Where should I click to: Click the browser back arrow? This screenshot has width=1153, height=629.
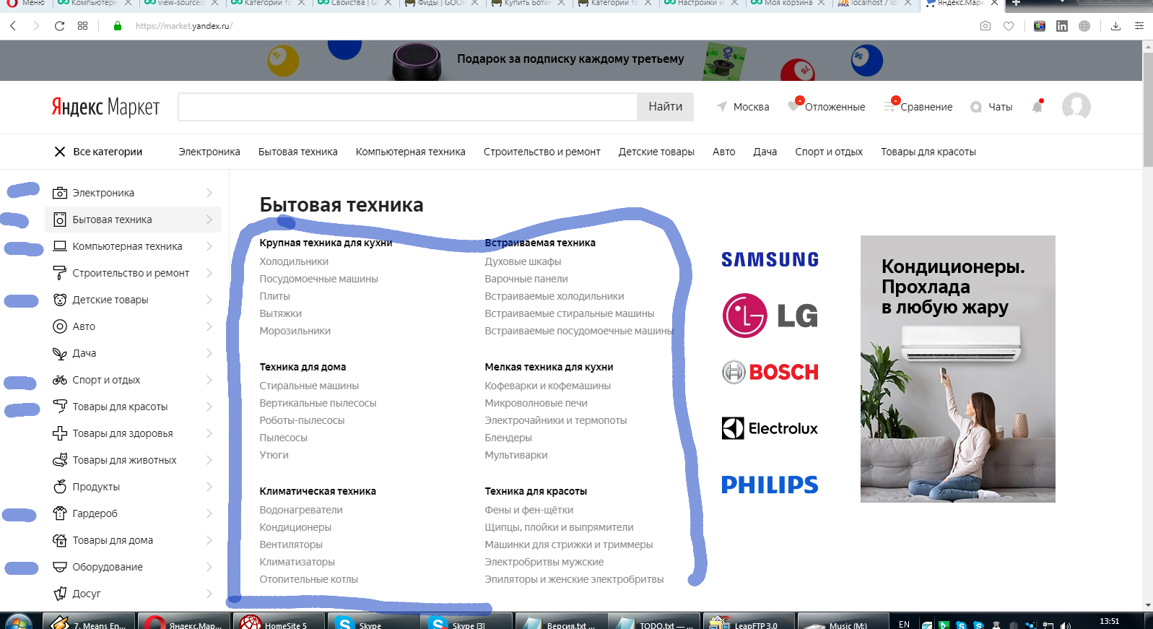click(13, 26)
